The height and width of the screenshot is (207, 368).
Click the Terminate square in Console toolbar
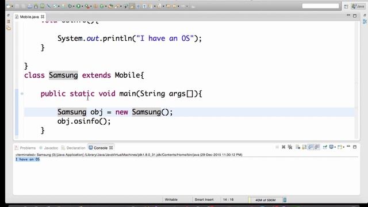pyautogui.click(x=277, y=147)
